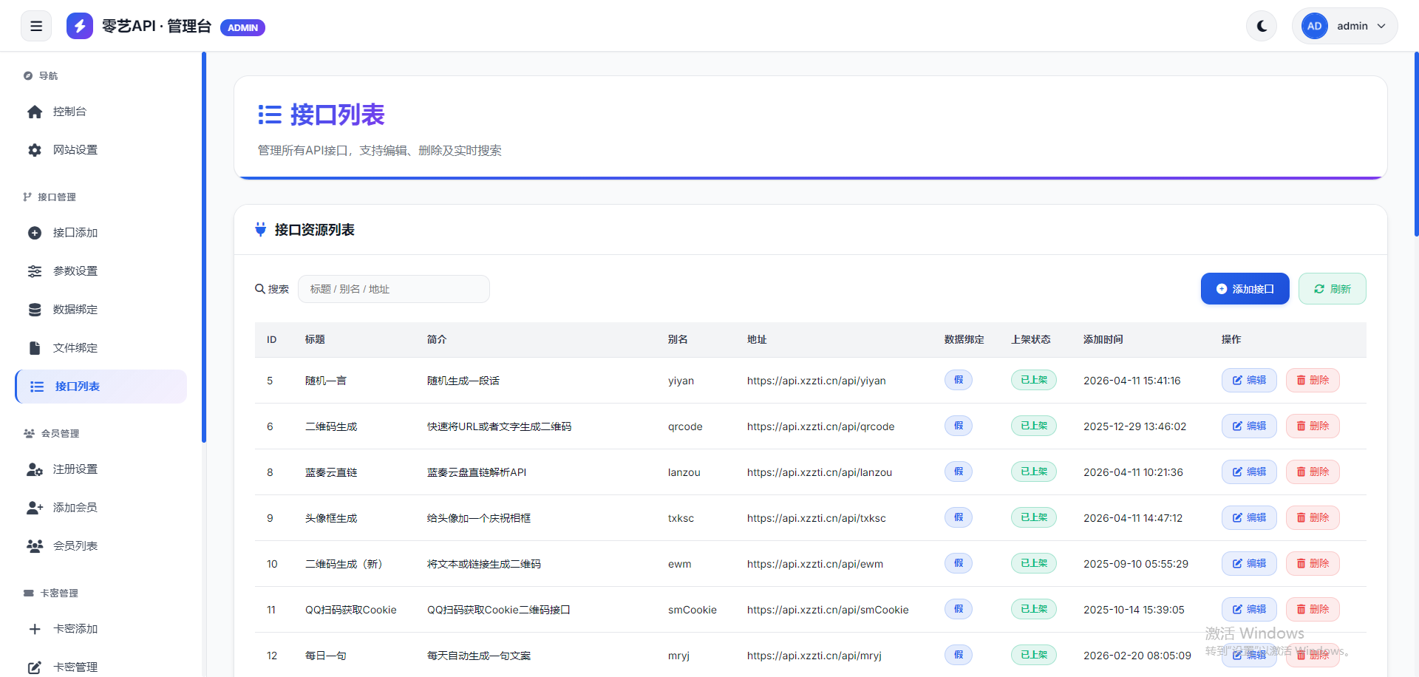The width and height of the screenshot is (1419, 677).
Task: Click the 卡密添加 plus icon
Action: (35, 629)
